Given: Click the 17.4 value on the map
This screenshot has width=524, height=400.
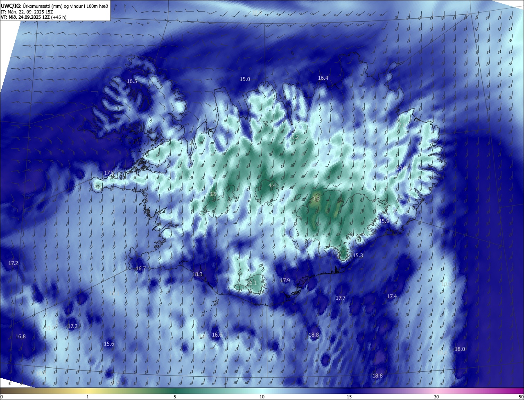Looking at the screenshot, I should pos(392,296).
